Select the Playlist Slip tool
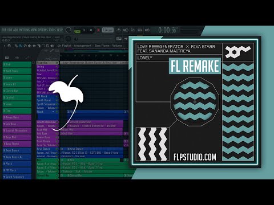 (x=34, y=46)
